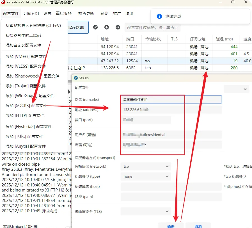Click the 退出 menu item
Screen dimensions: 252x228
[129, 13]
